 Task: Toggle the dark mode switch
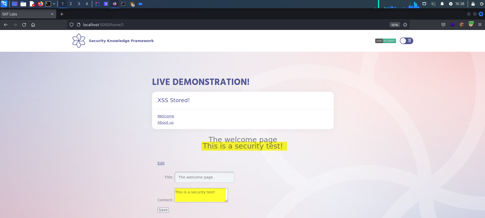point(406,41)
